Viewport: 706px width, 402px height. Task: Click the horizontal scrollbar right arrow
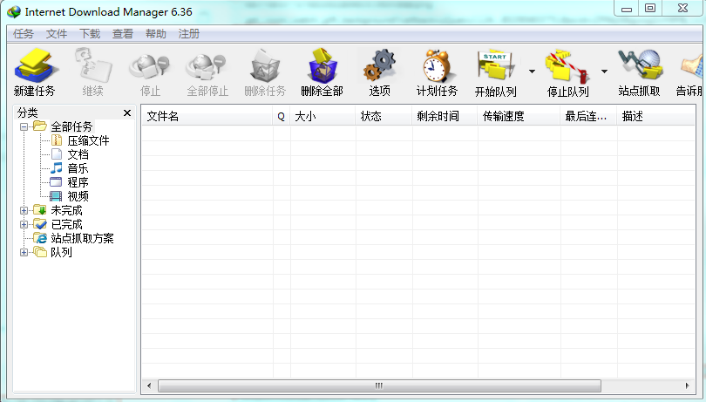687,385
